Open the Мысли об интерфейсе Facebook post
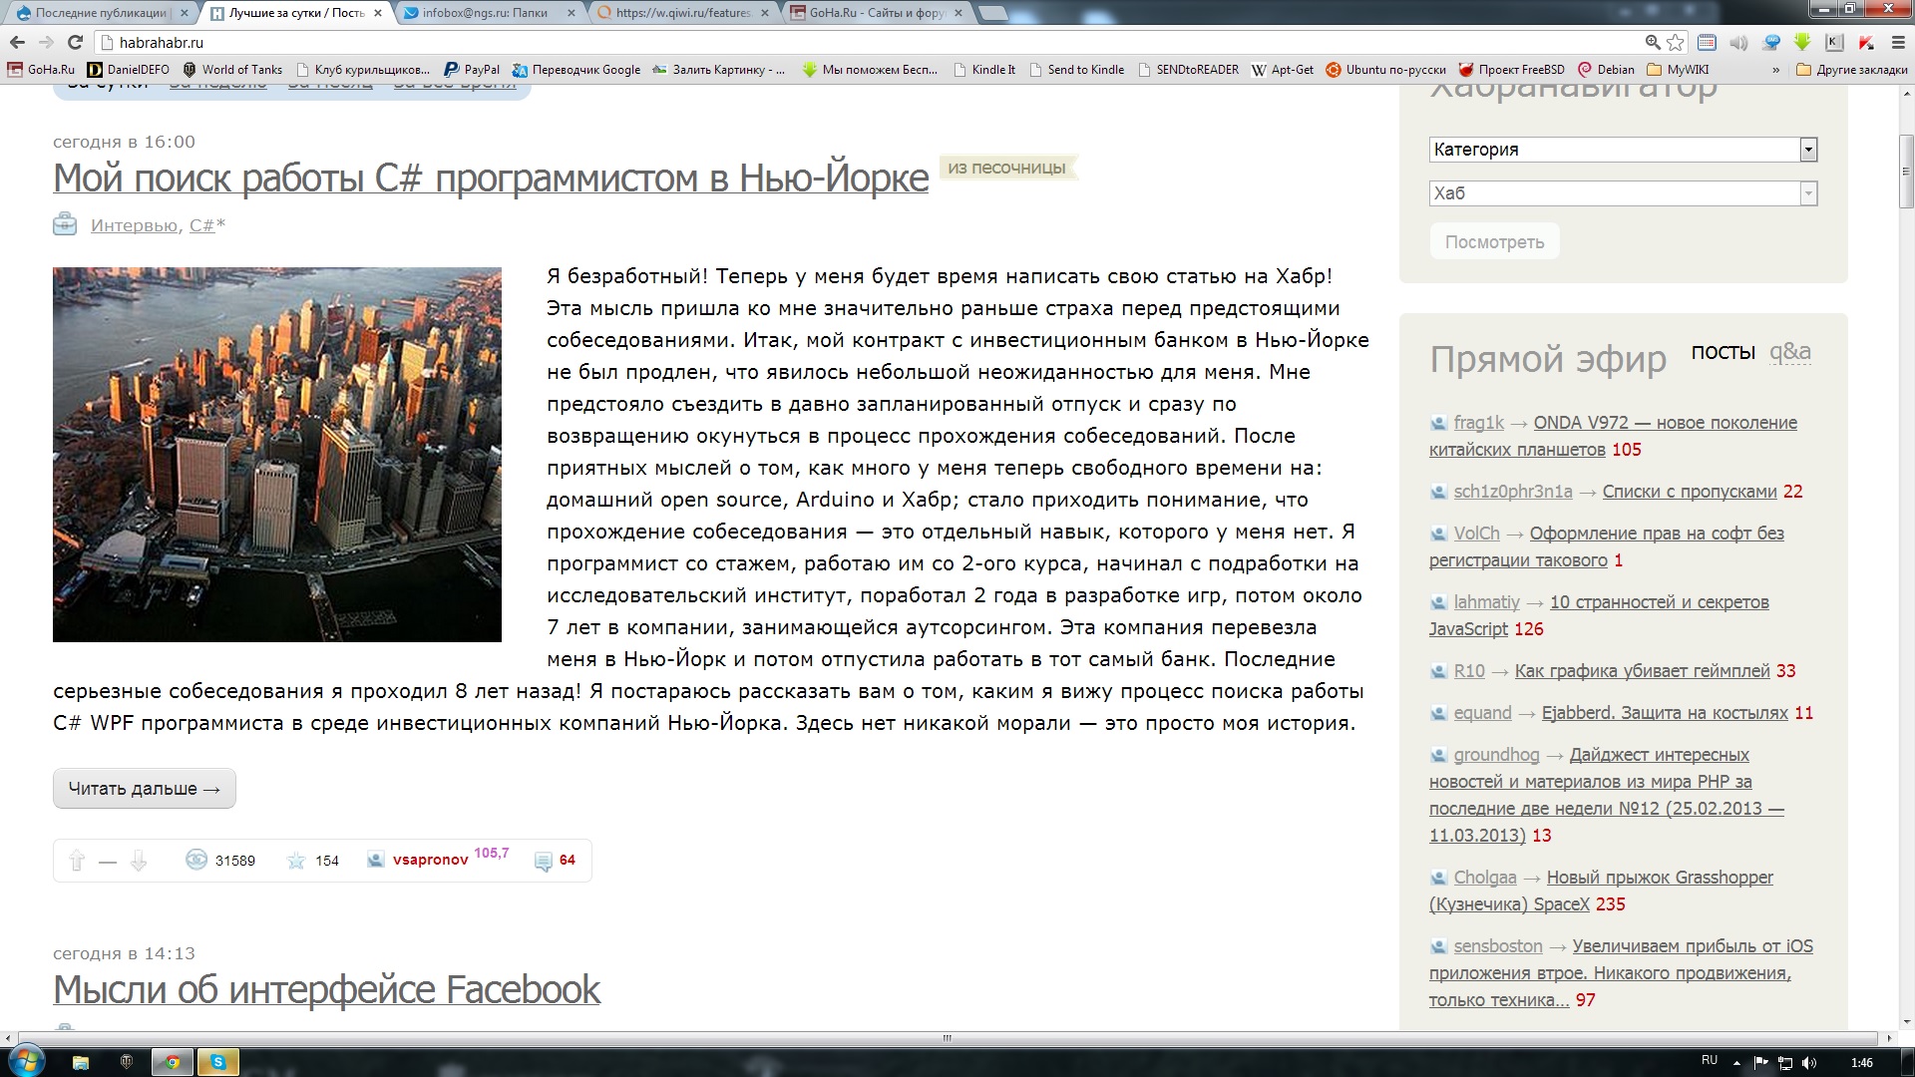 pyautogui.click(x=326, y=990)
